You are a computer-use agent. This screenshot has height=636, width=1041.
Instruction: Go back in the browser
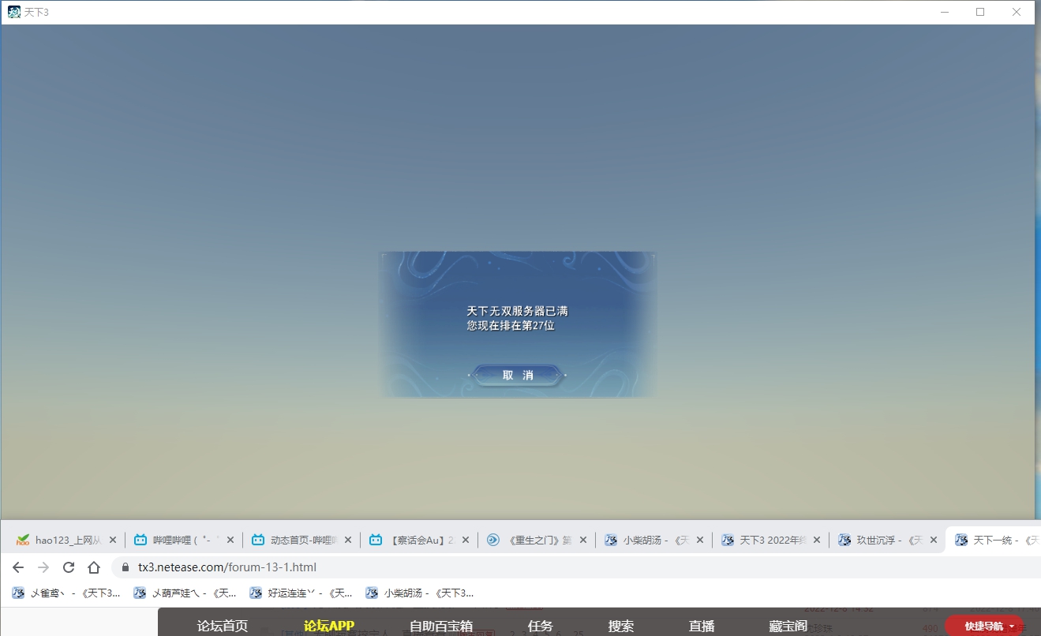point(18,567)
